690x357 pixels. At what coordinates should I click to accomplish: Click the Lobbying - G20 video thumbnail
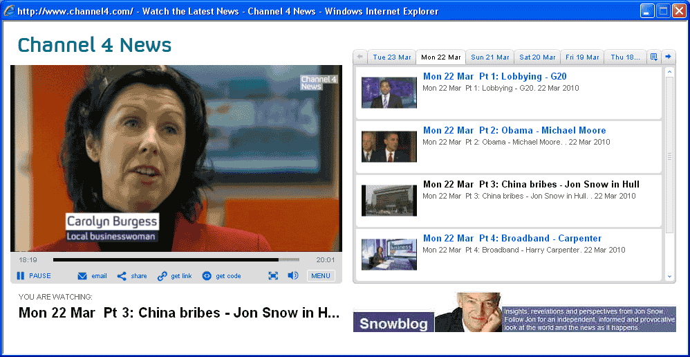coord(389,93)
